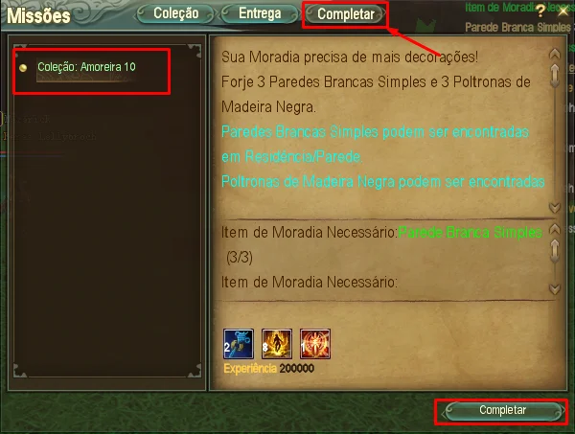Viewport: 575px width, 434px height.
Task: Click the up arrow of the description text
Action: [x=555, y=55]
